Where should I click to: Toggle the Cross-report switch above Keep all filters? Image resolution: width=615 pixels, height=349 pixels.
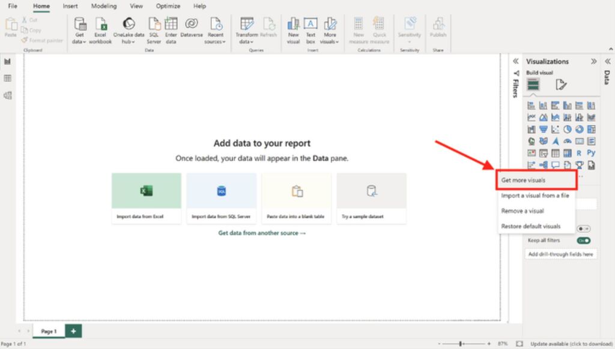pyautogui.click(x=583, y=228)
